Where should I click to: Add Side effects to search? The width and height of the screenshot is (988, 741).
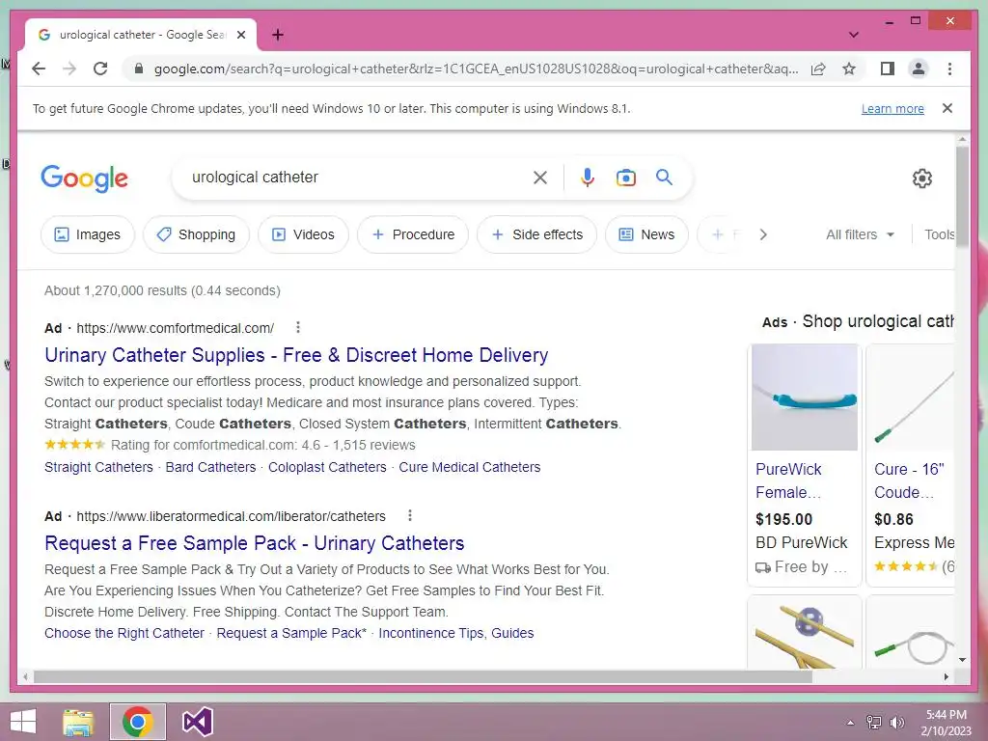click(536, 234)
